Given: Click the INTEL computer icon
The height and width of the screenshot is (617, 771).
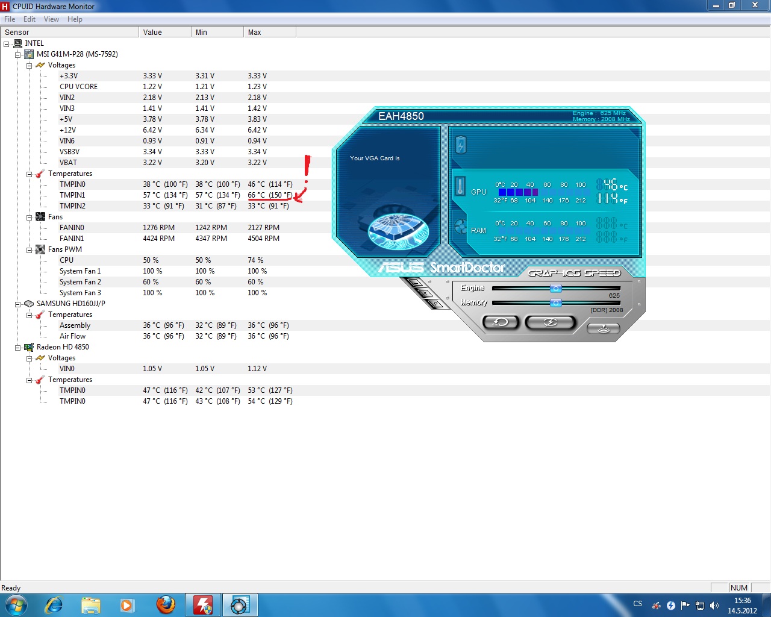Looking at the screenshot, I should point(17,43).
